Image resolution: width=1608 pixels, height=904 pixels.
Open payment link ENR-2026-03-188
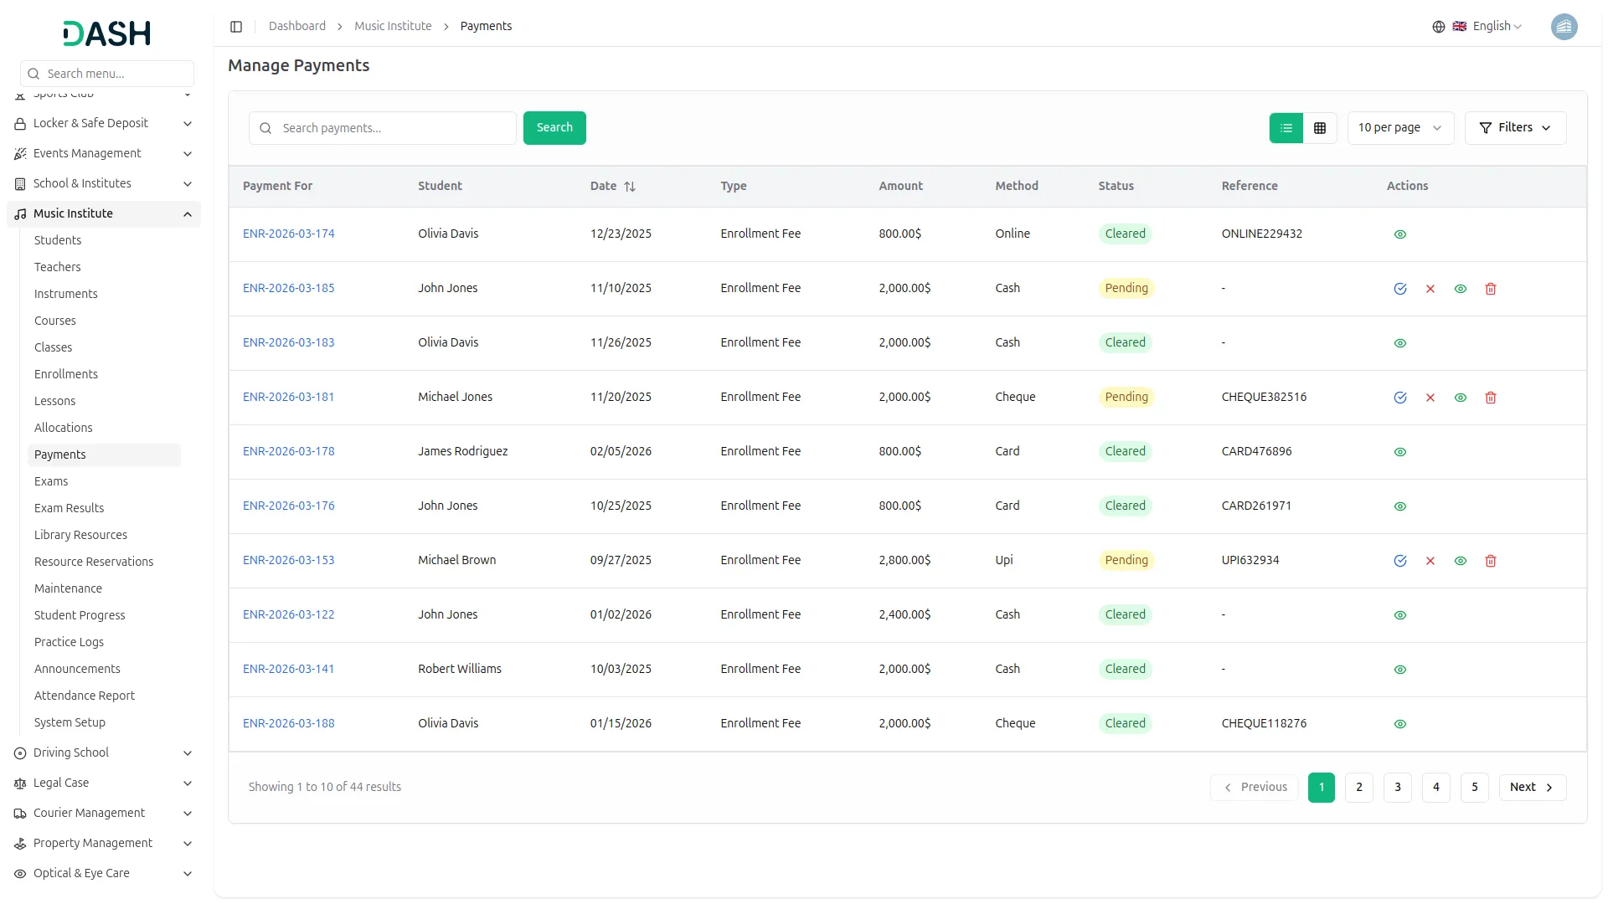tap(288, 723)
